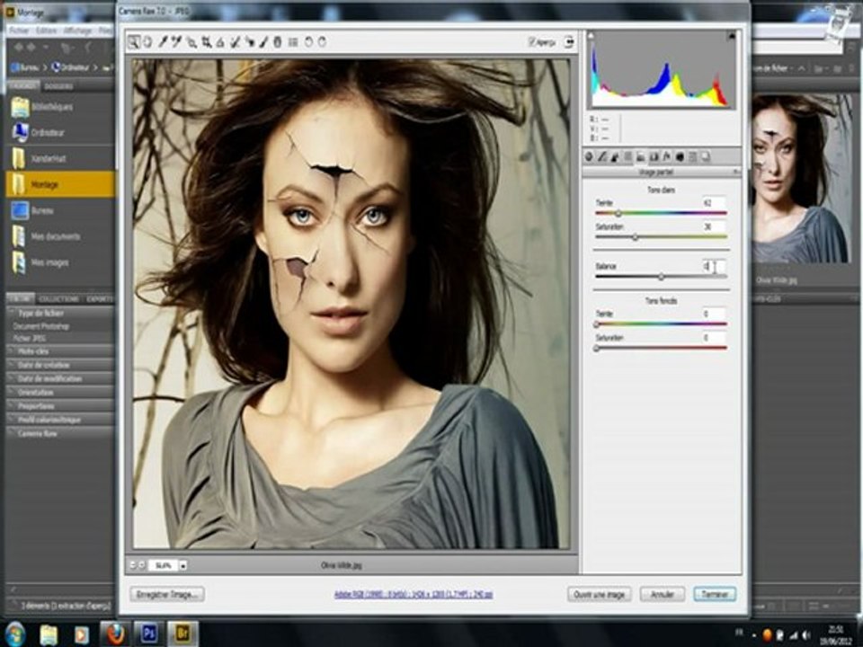Expand the Proportions filter section
Image resolution: width=863 pixels, height=647 pixels.
pyautogui.click(x=12, y=406)
